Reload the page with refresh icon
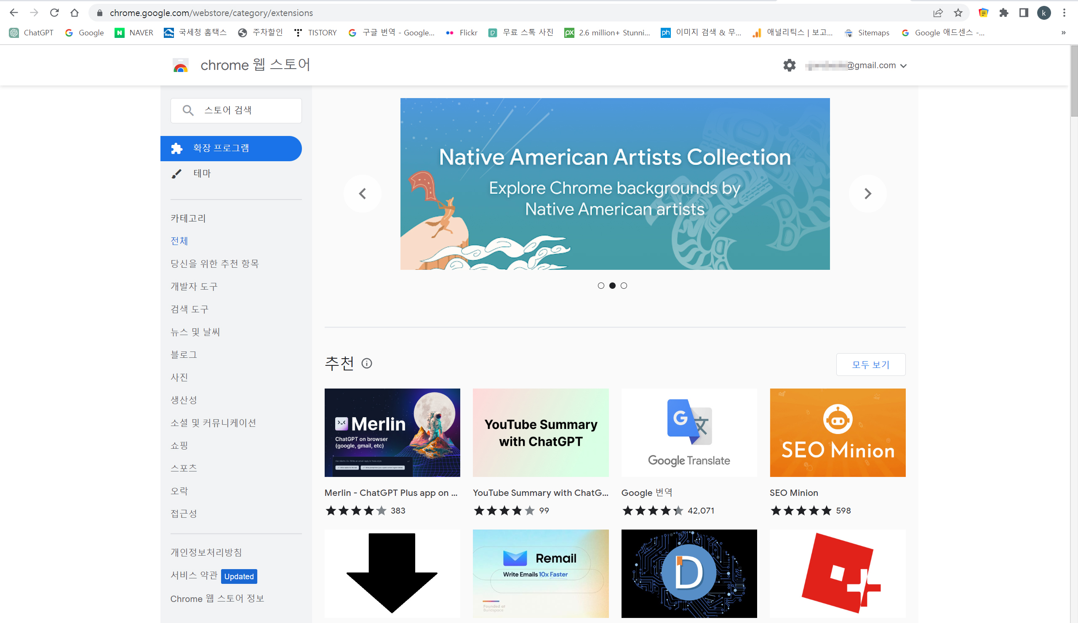Viewport: 1078px width, 623px height. (x=54, y=13)
